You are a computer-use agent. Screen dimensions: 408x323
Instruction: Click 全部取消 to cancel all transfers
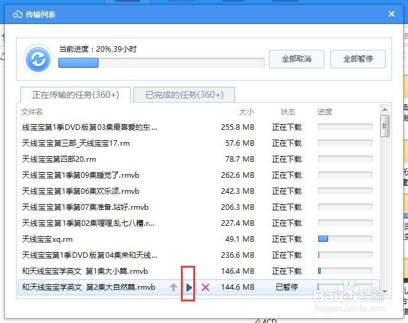(x=297, y=59)
